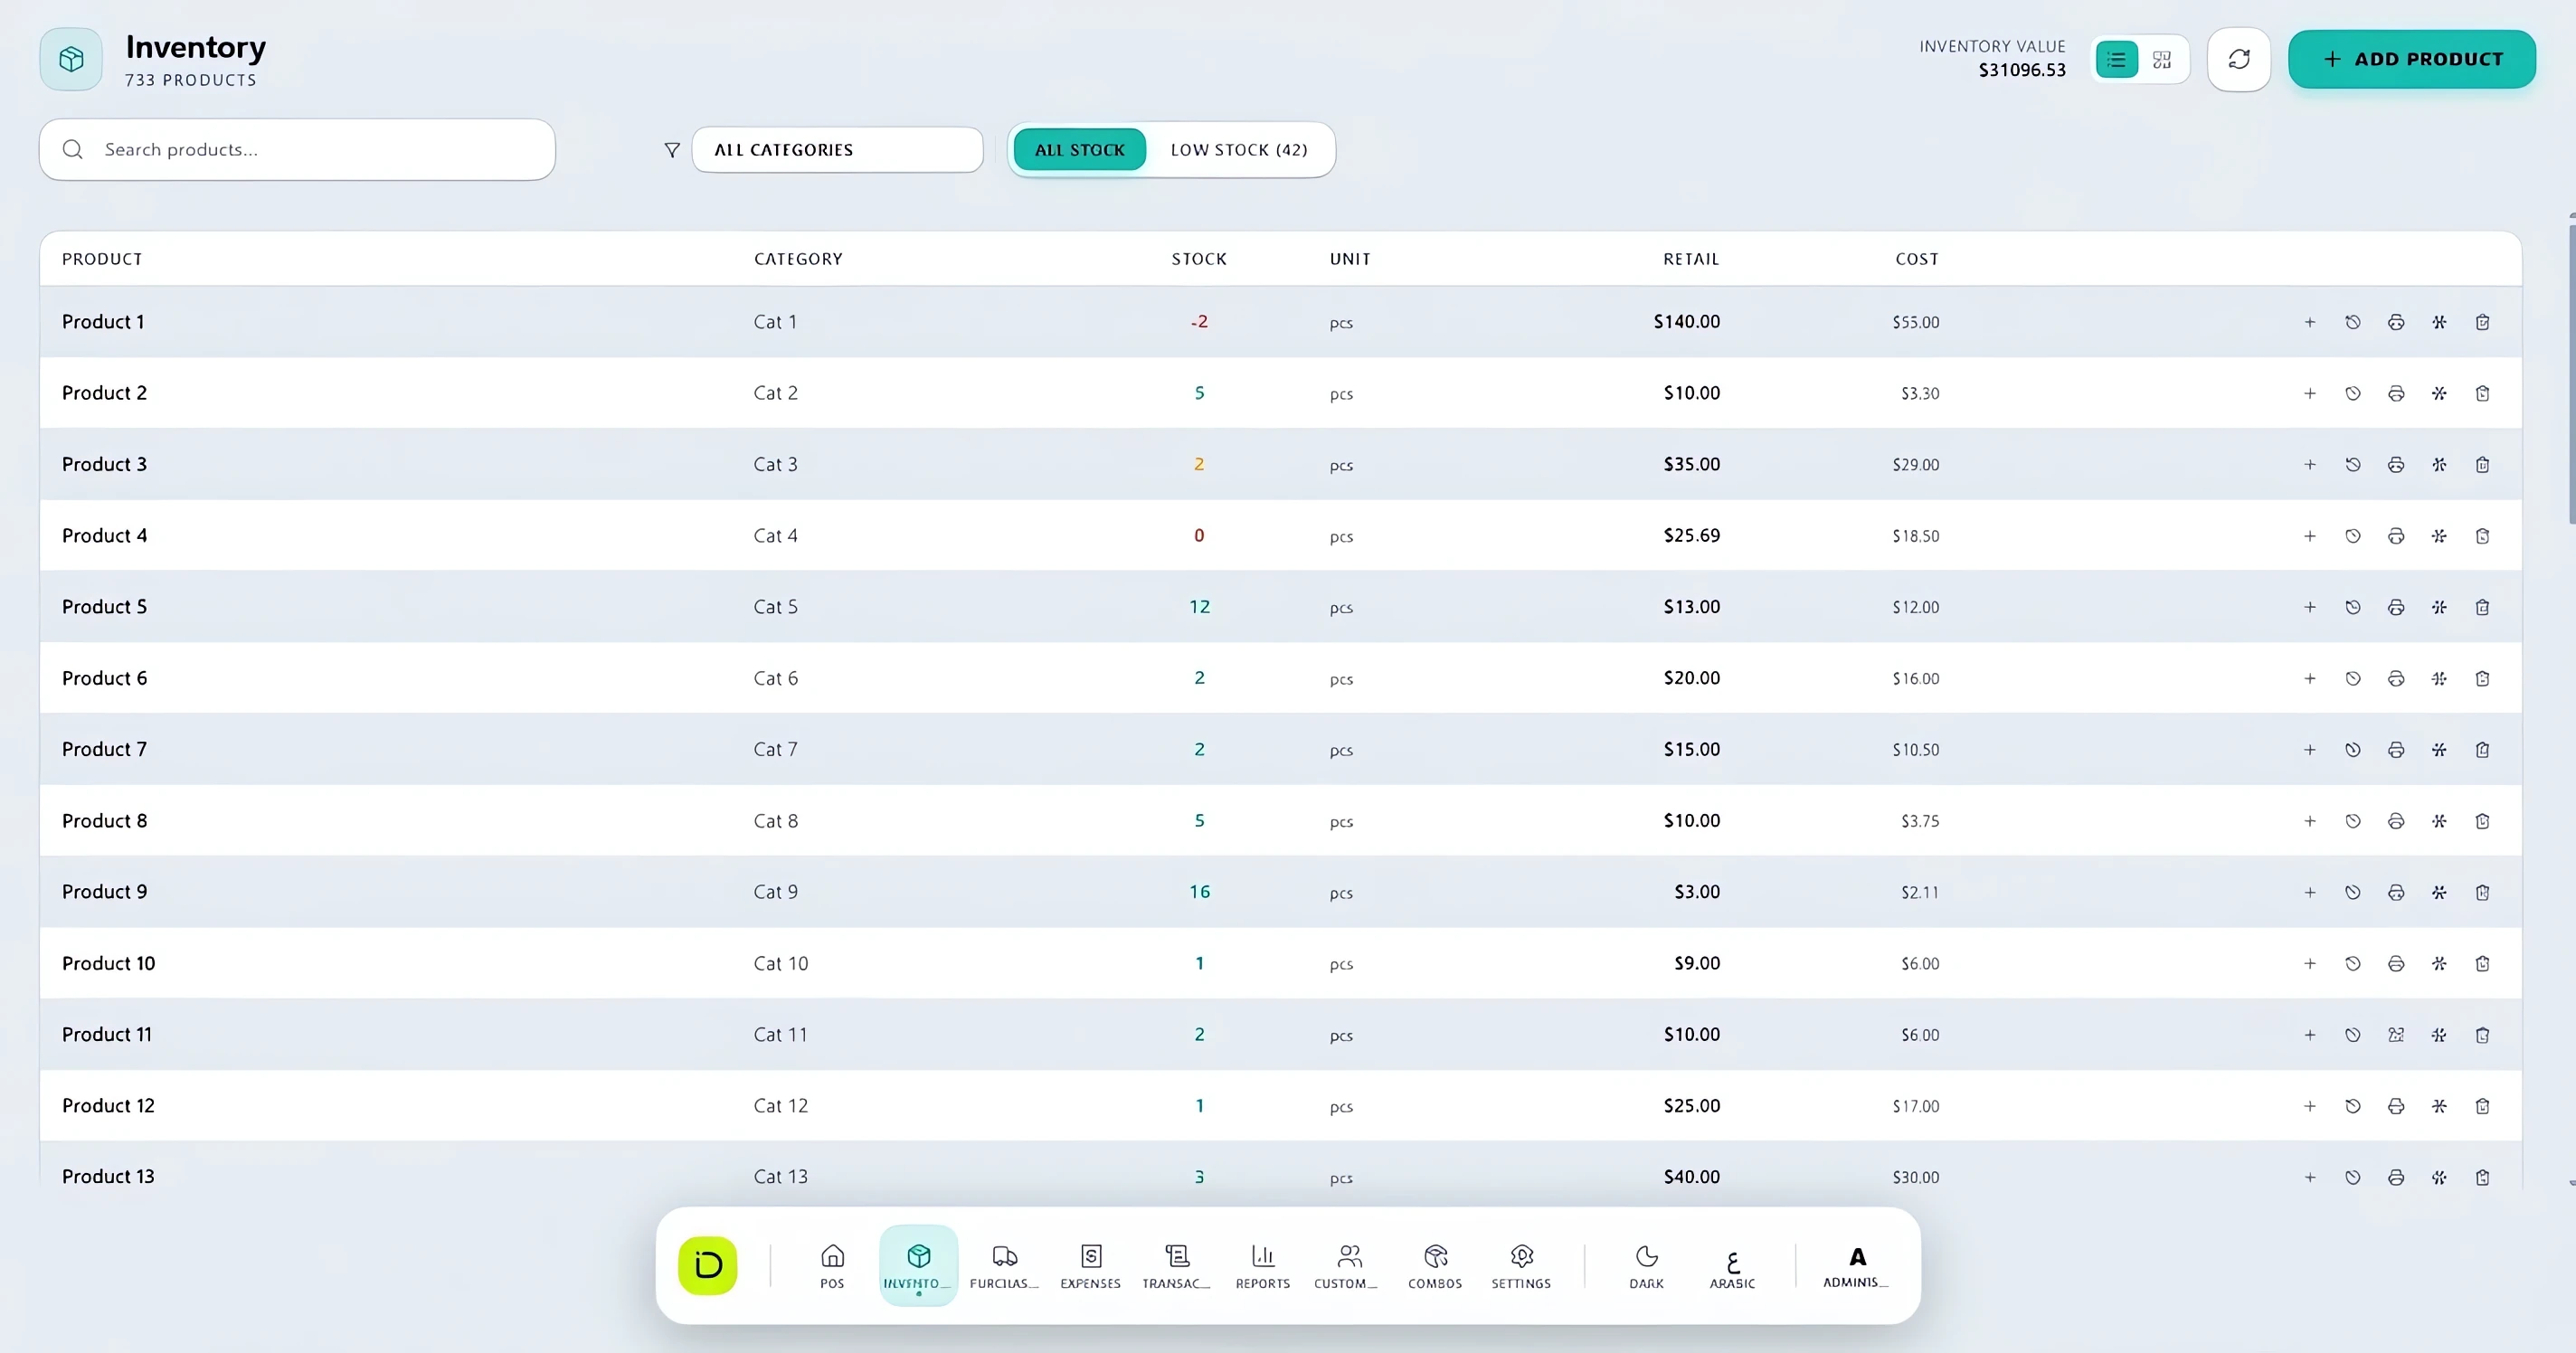Click asterisk icon in Product 10 row
Image resolution: width=2576 pixels, height=1353 pixels.
coord(2439,964)
